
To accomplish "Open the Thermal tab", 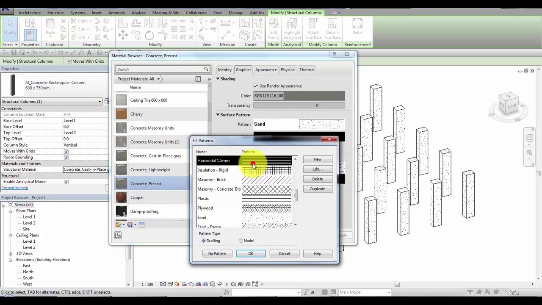I will tap(307, 70).
